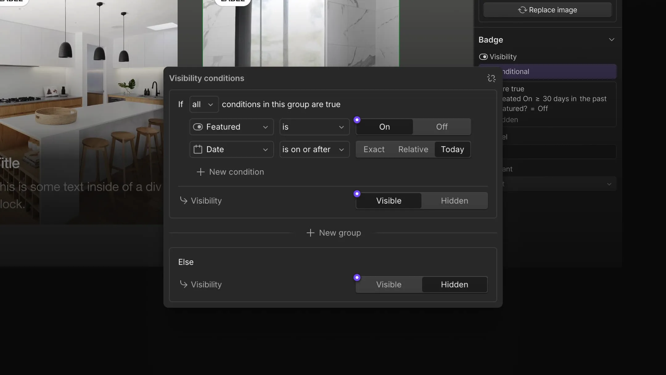Switch the date mode to Exact
The height and width of the screenshot is (375, 666).
[x=374, y=149]
